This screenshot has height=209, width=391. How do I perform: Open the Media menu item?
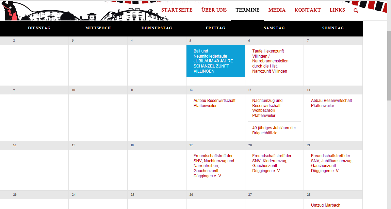coord(277,10)
